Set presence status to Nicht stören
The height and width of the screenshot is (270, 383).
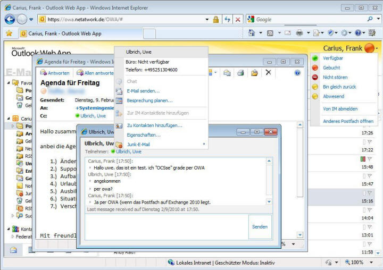point(335,77)
